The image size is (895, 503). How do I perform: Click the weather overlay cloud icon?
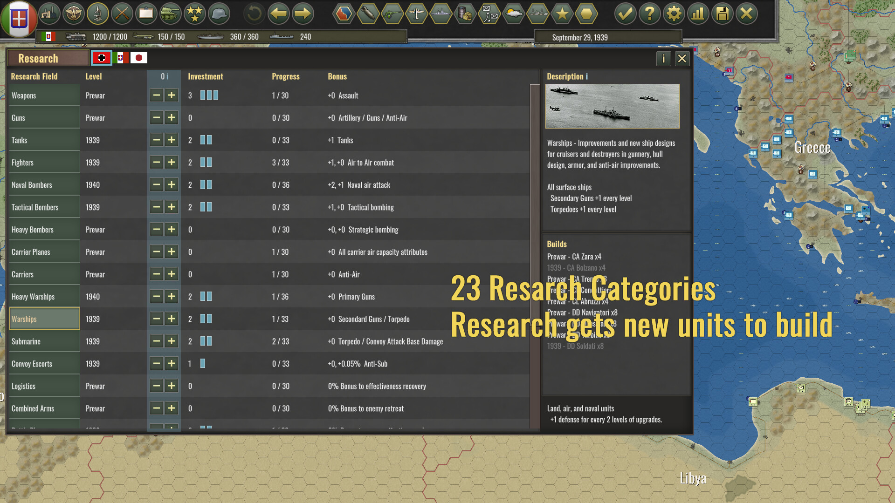[x=514, y=14]
